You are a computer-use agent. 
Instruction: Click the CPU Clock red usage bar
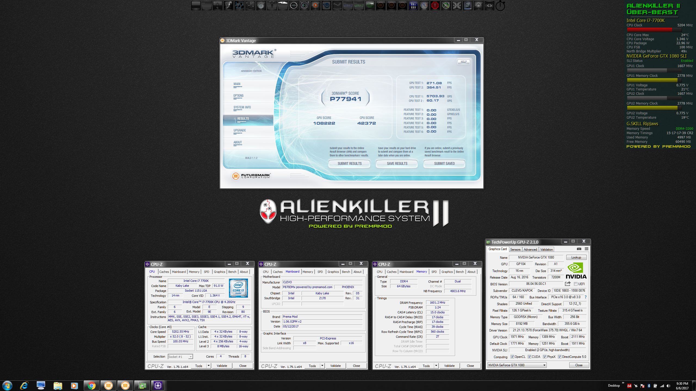pyautogui.click(x=649, y=30)
